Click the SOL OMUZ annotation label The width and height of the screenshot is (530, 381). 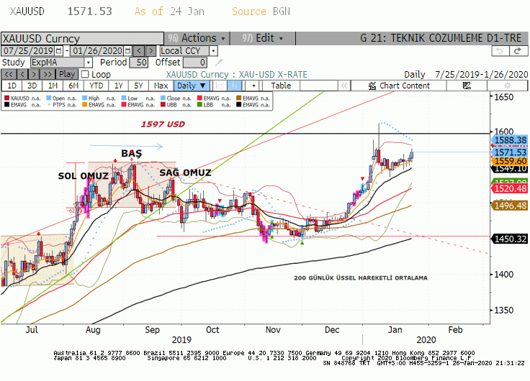click(x=83, y=176)
